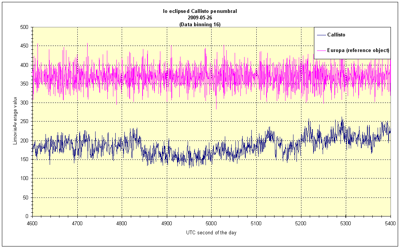Image resolution: width=400 pixels, height=248 pixels.
Task: Click y-axis label 0
Action: coord(27,216)
